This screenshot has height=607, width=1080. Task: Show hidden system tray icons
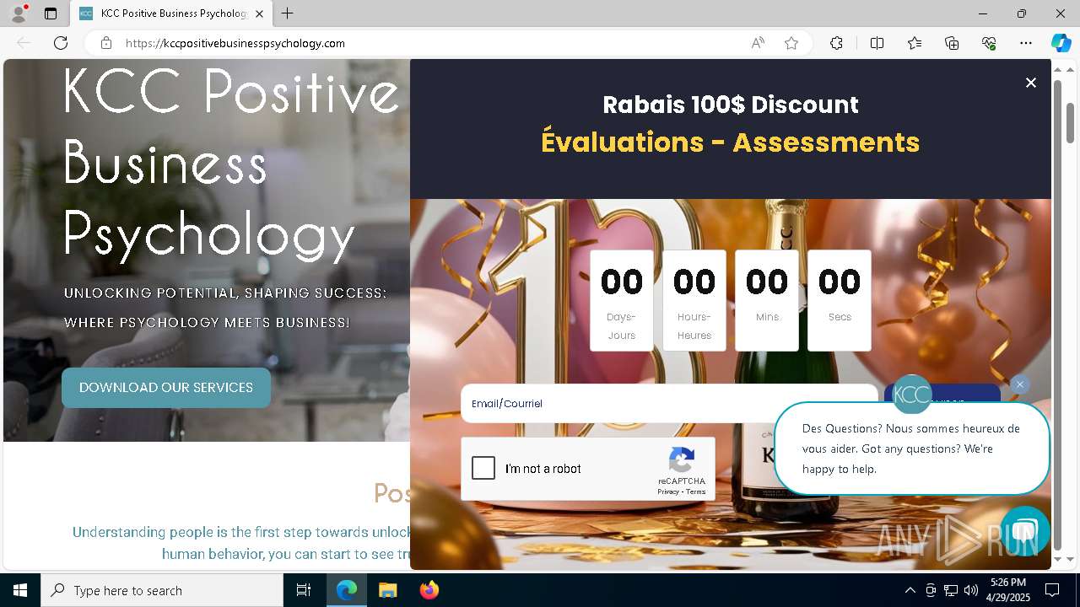coord(910,590)
